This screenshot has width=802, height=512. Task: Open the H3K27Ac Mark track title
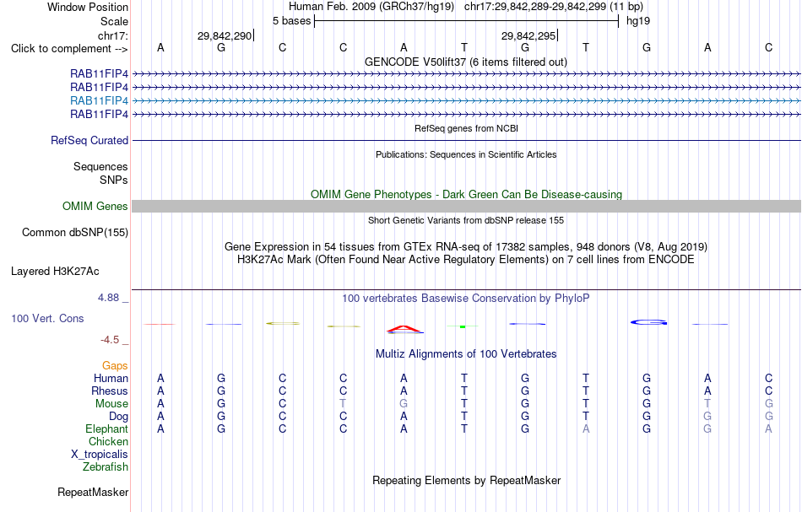(x=466, y=260)
